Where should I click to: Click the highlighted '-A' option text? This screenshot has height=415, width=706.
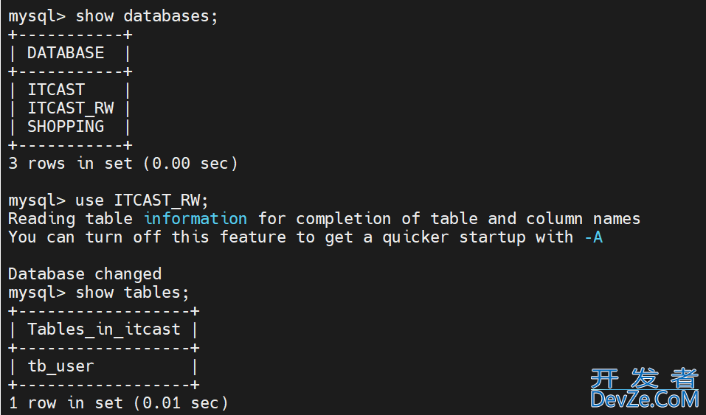[593, 237]
